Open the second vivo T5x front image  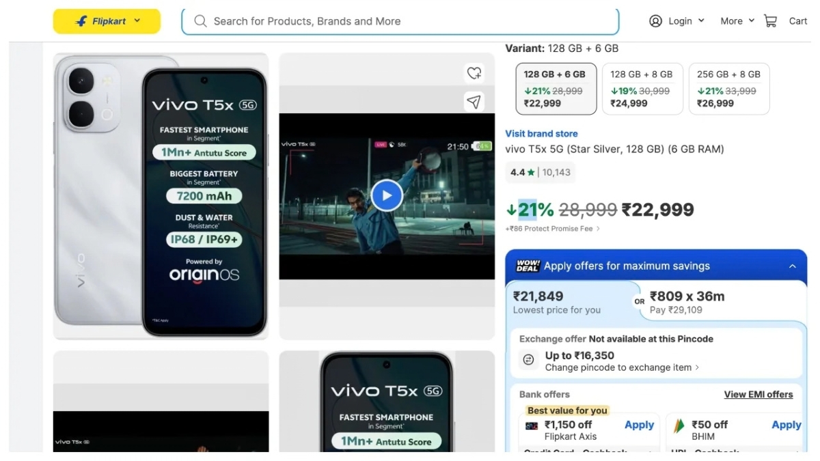click(x=387, y=402)
